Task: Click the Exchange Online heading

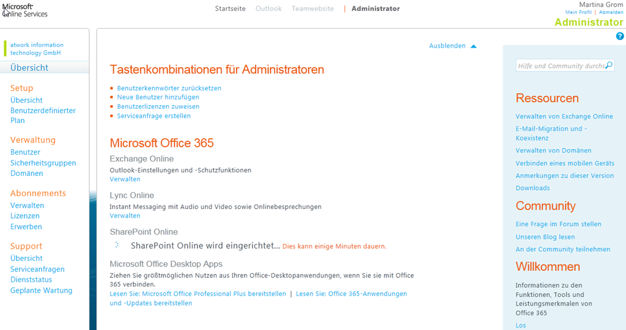Action: pyautogui.click(x=142, y=159)
